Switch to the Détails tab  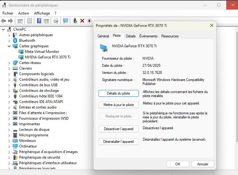pyautogui.click(x=130, y=36)
